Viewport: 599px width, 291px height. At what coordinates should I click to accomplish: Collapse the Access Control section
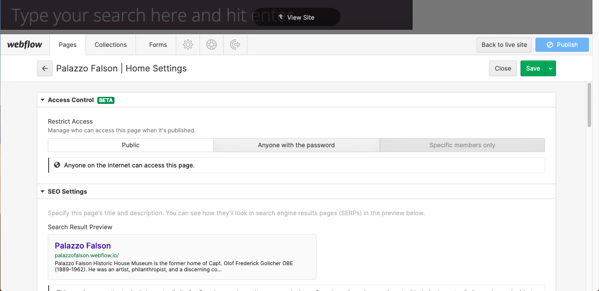pos(43,100)
